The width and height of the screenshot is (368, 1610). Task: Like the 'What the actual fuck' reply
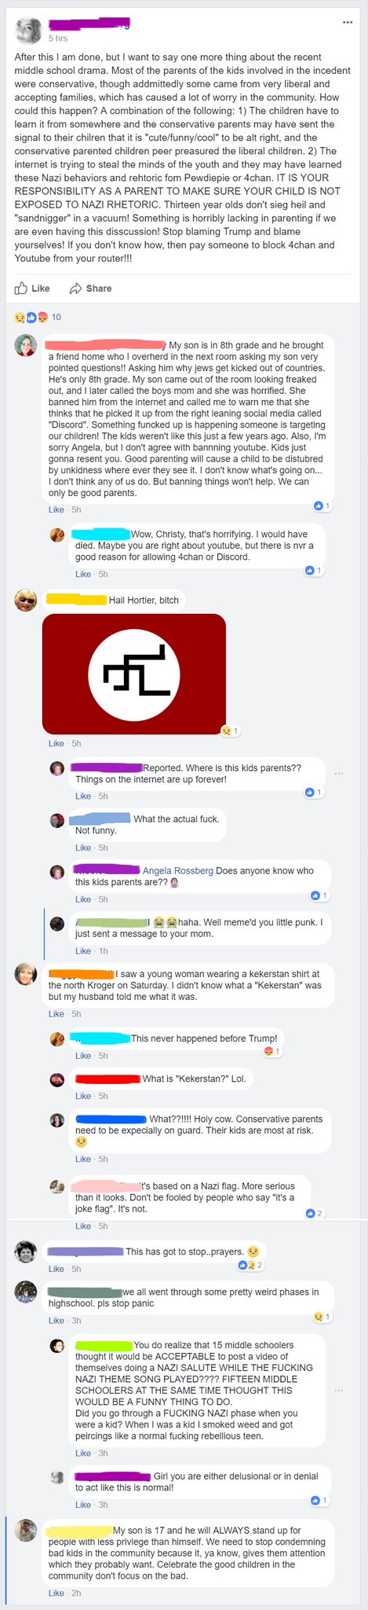coord(83,847)
